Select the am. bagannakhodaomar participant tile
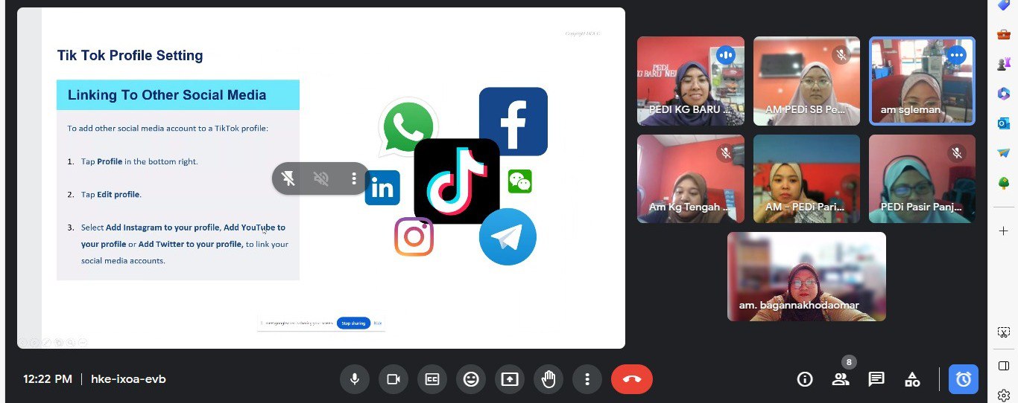Image resolution: width=1018 pixels, height=403 pixels. [806, 277]
